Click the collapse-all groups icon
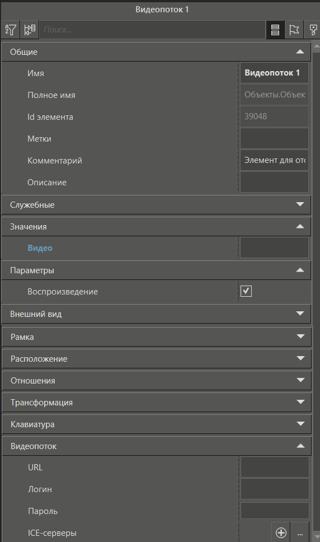This screenshot has width=320, height=542. pos(30,30)
